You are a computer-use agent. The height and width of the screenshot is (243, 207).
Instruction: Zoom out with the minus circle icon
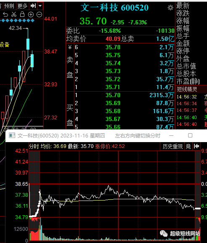tap(39, 15)
